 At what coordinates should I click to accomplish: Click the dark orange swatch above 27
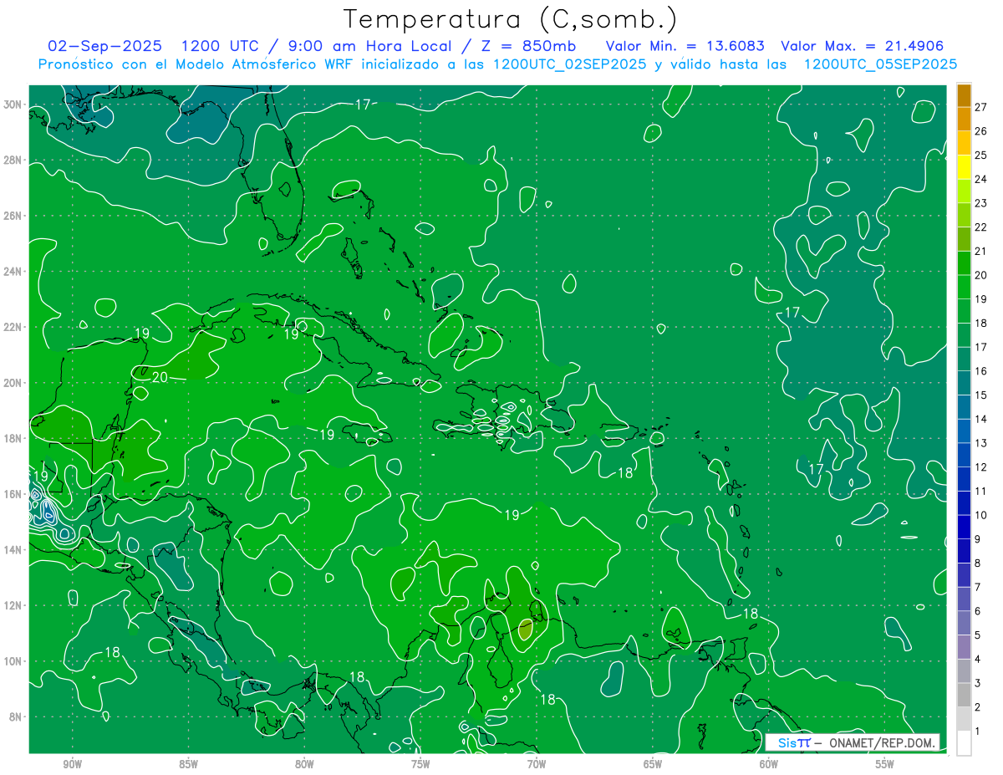pyautogui.click(x=964, y=94)
